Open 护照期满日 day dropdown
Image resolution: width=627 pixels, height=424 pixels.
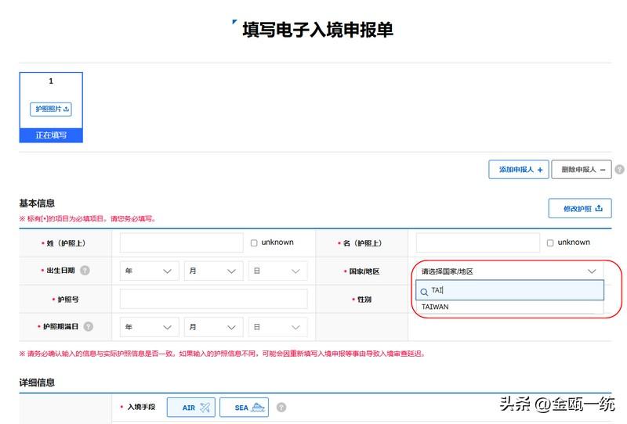coord(278,327)
